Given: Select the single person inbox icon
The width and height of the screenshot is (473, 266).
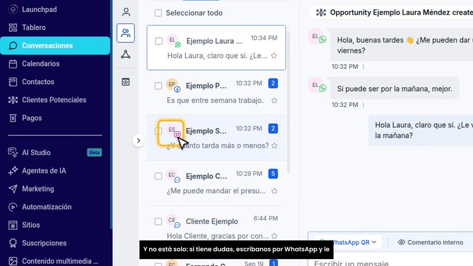Looking at the screenshot, I should [126, 12].
